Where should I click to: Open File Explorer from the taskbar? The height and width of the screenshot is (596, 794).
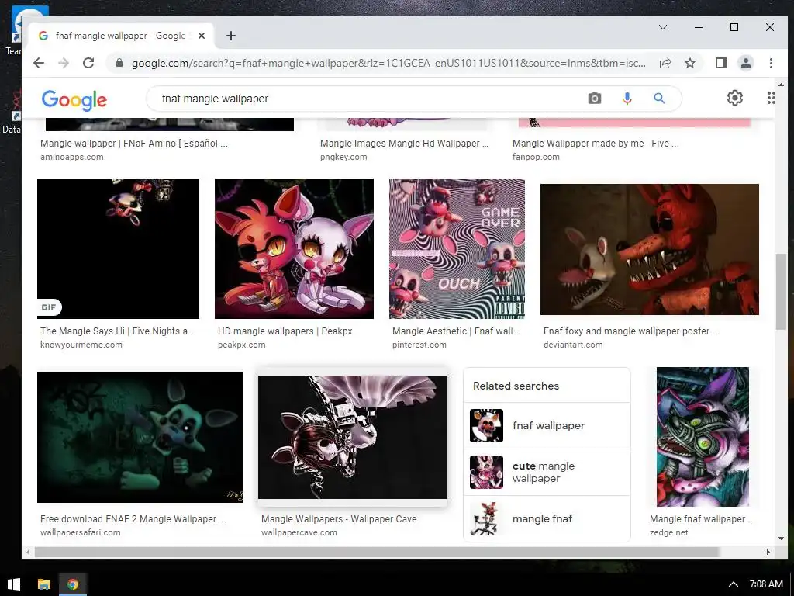44,584
